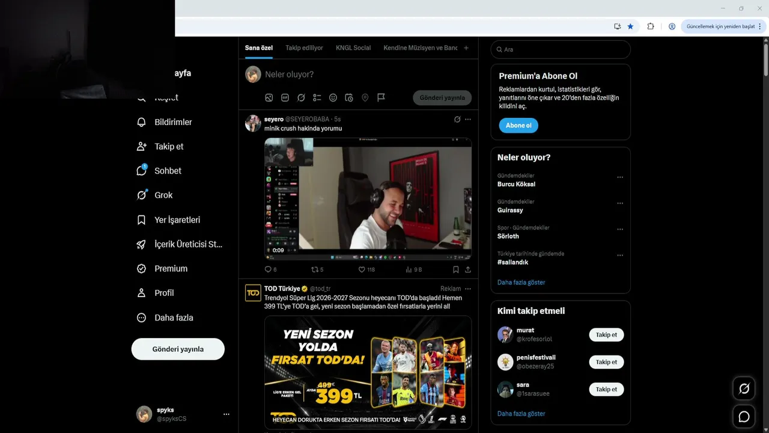The width and height of the screenshot is (769, 433).
Task: Install app icon in address bar
Action: coord(617,26)
